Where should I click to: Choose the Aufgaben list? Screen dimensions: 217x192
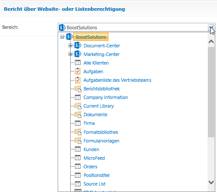click(x=93, y=71)
